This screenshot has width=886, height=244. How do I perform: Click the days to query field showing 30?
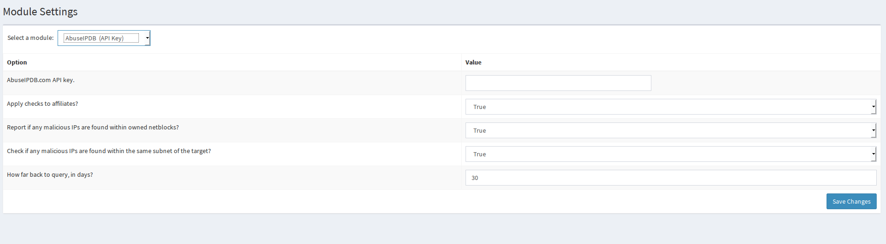point(671,178)
